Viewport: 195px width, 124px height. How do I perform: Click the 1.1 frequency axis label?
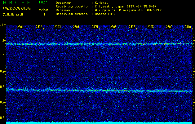point(2,40)
